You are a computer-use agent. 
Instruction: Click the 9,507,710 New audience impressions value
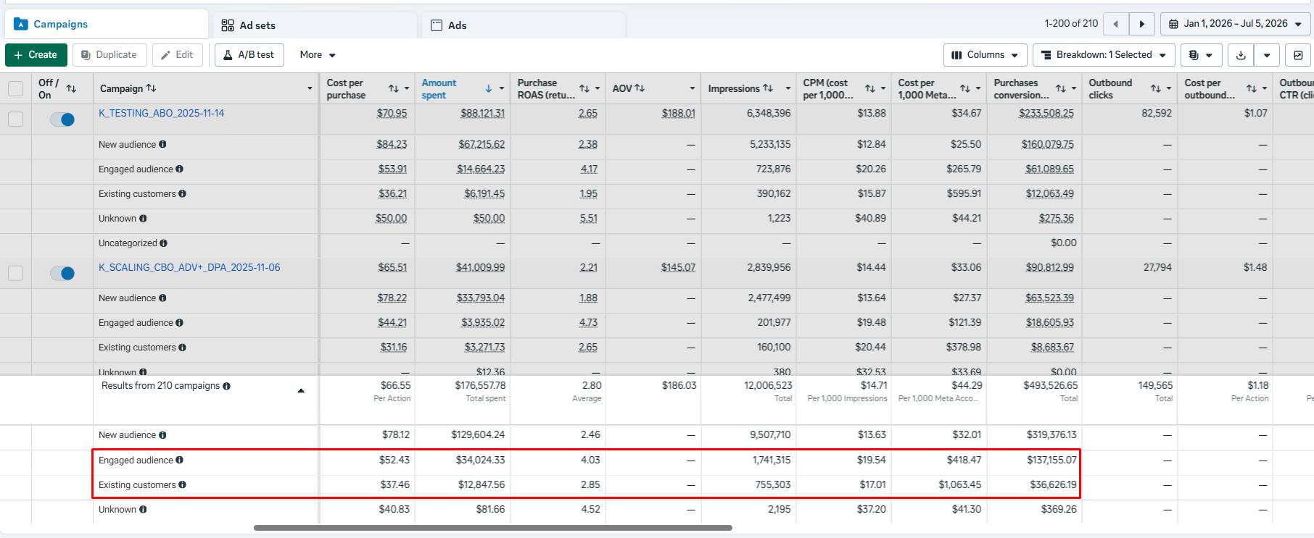(x=770, y=435)
